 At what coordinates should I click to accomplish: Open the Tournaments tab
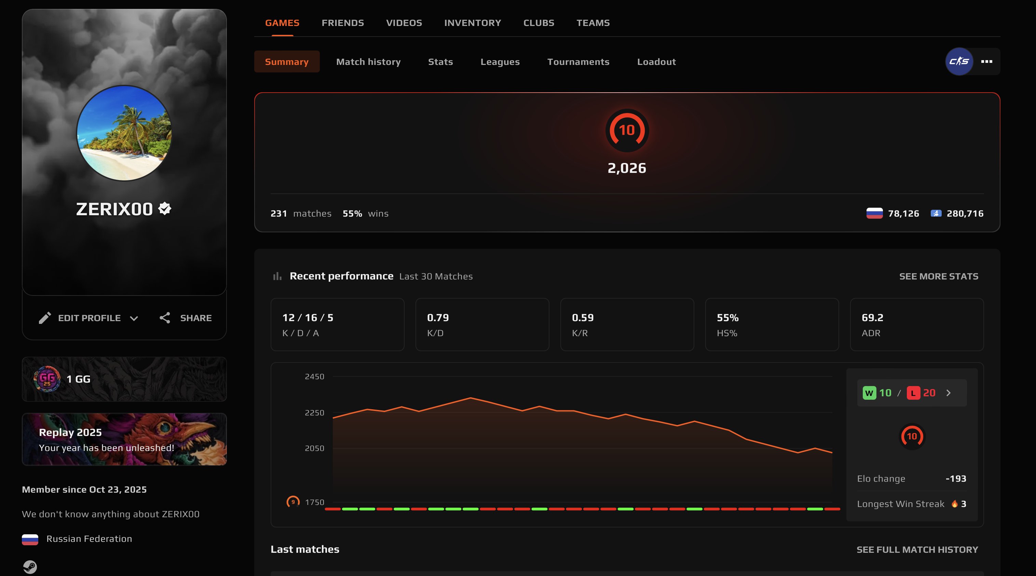(x=578, y=61)
